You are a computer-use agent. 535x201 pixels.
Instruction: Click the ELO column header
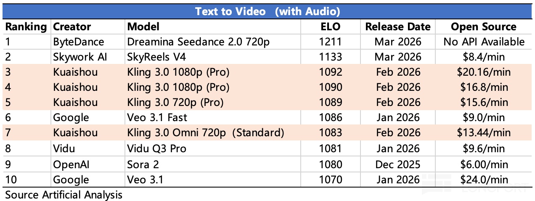(x=330, y=27)
